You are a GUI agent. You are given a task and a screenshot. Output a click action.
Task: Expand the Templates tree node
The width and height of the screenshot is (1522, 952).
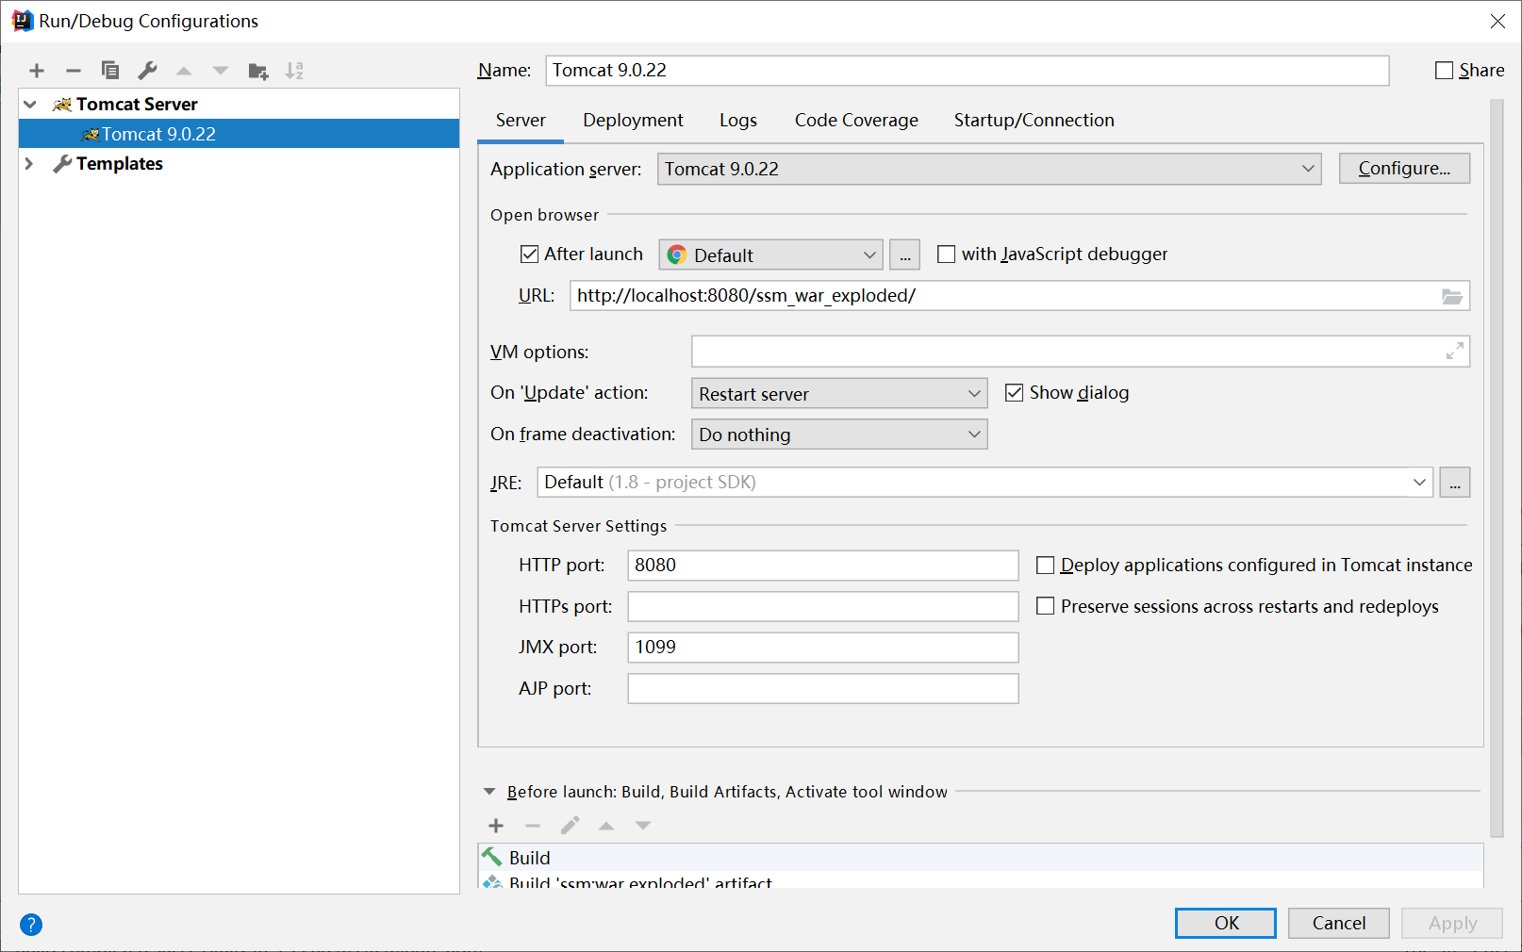[30, 164]
